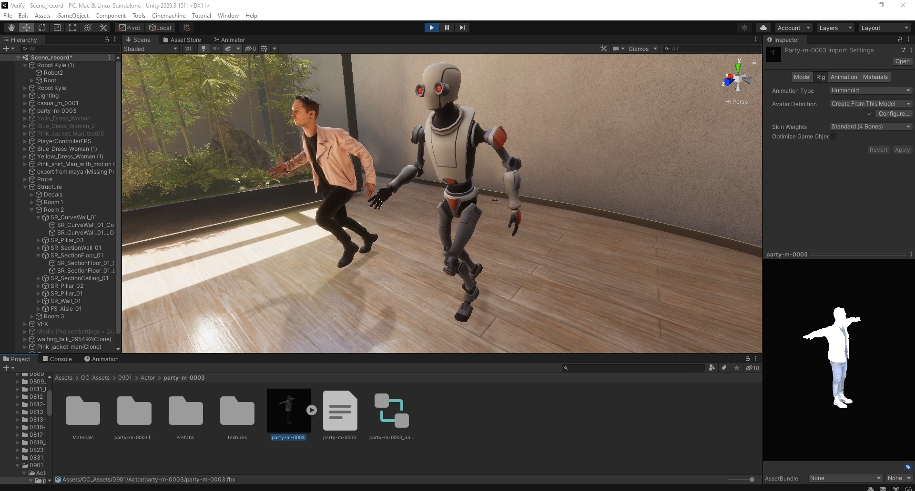
Task: Select the Move tool
Action: click(x=27, y=28)
